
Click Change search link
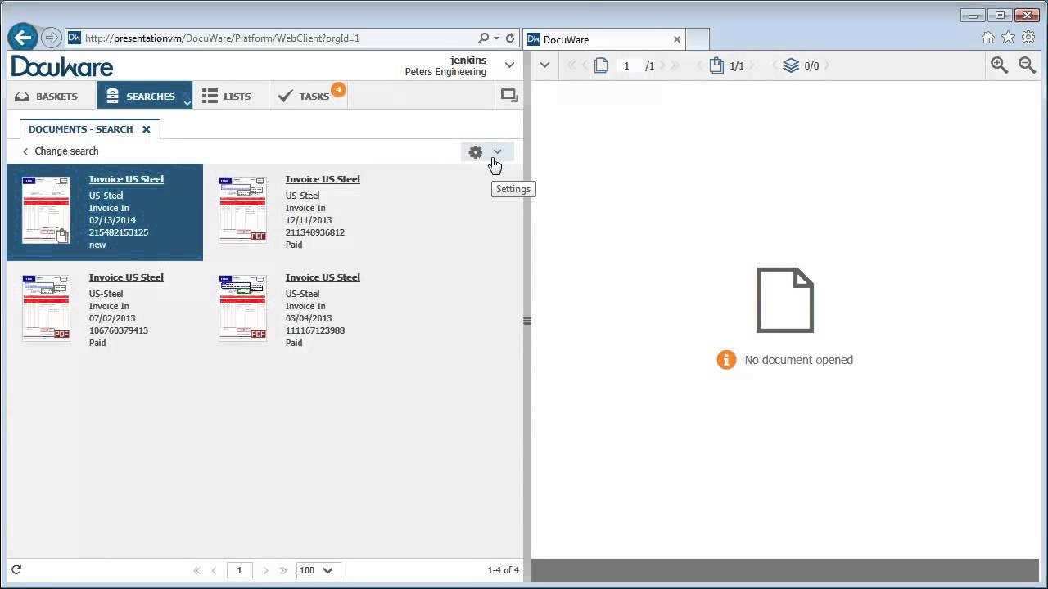click(66, 151)
